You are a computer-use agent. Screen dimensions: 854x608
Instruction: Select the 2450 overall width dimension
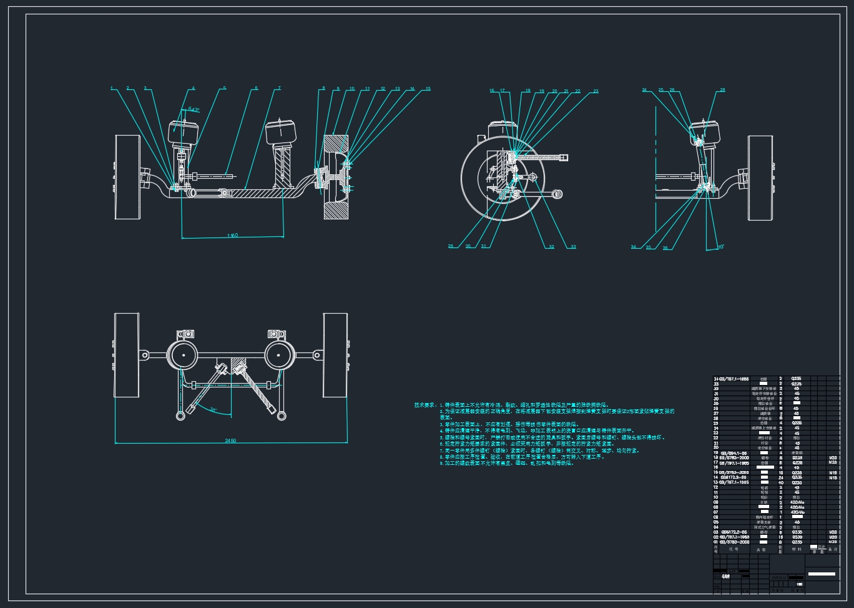230,441
